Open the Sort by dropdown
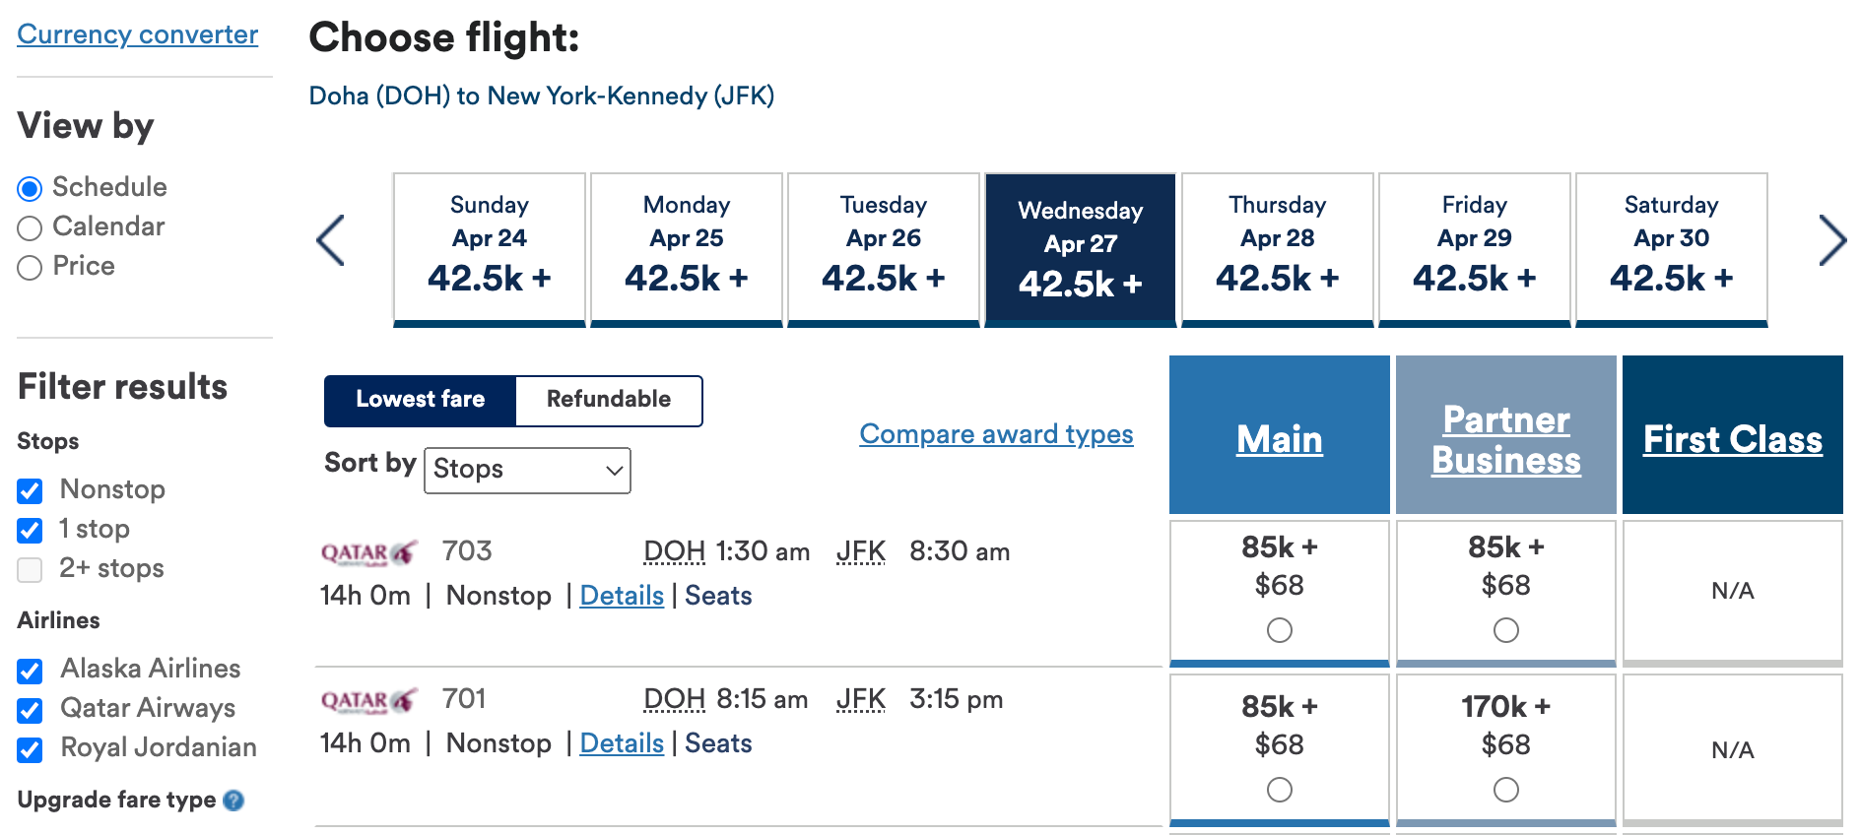Screen dimensions: 1860x835 click(x=527, y=471)
